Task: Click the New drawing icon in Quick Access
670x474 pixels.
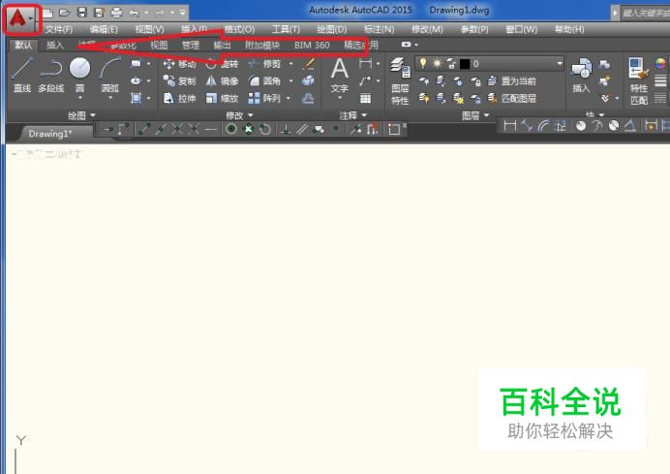Action: (x=47, y=13)
